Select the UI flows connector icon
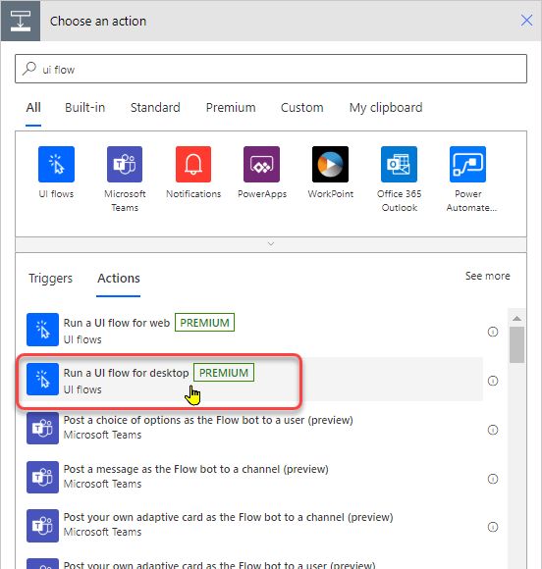Viewport: 542px width, 569px height. coord(56,165)
